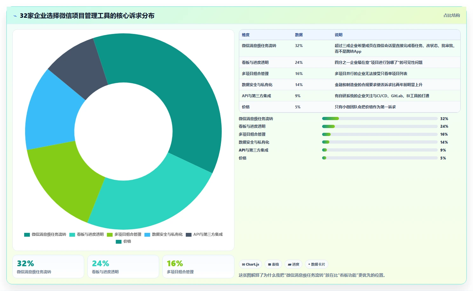Click the 数据卡片 tag chip
Image resolution: width=473 pixels, height=291 pixels.
pyautogui.click(x=317, y=264)
